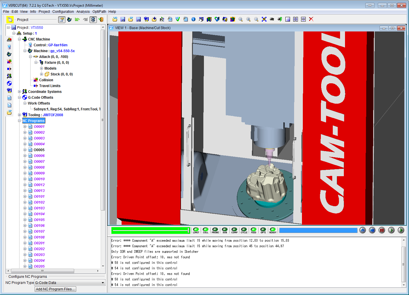Click Save In-Process file toolbar icon
Image resolution: width=409 pixels, height=295 pixels.
[138, 19]
